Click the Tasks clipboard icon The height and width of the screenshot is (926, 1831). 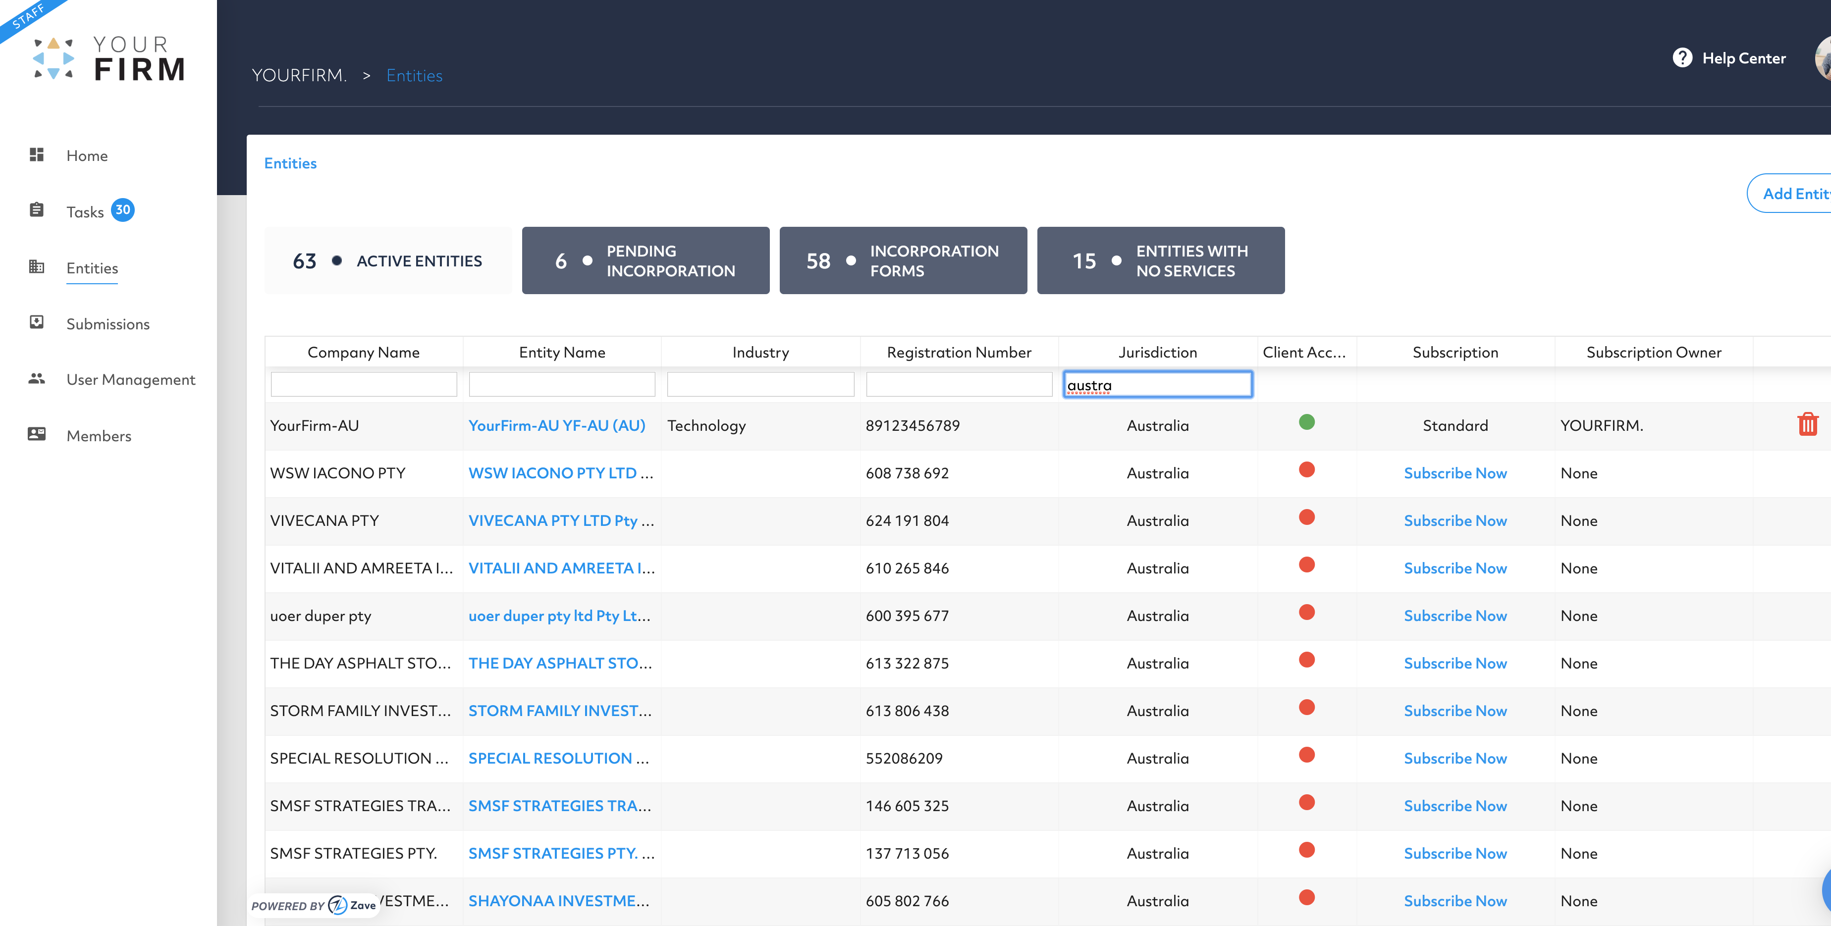[x=36, y=210]
